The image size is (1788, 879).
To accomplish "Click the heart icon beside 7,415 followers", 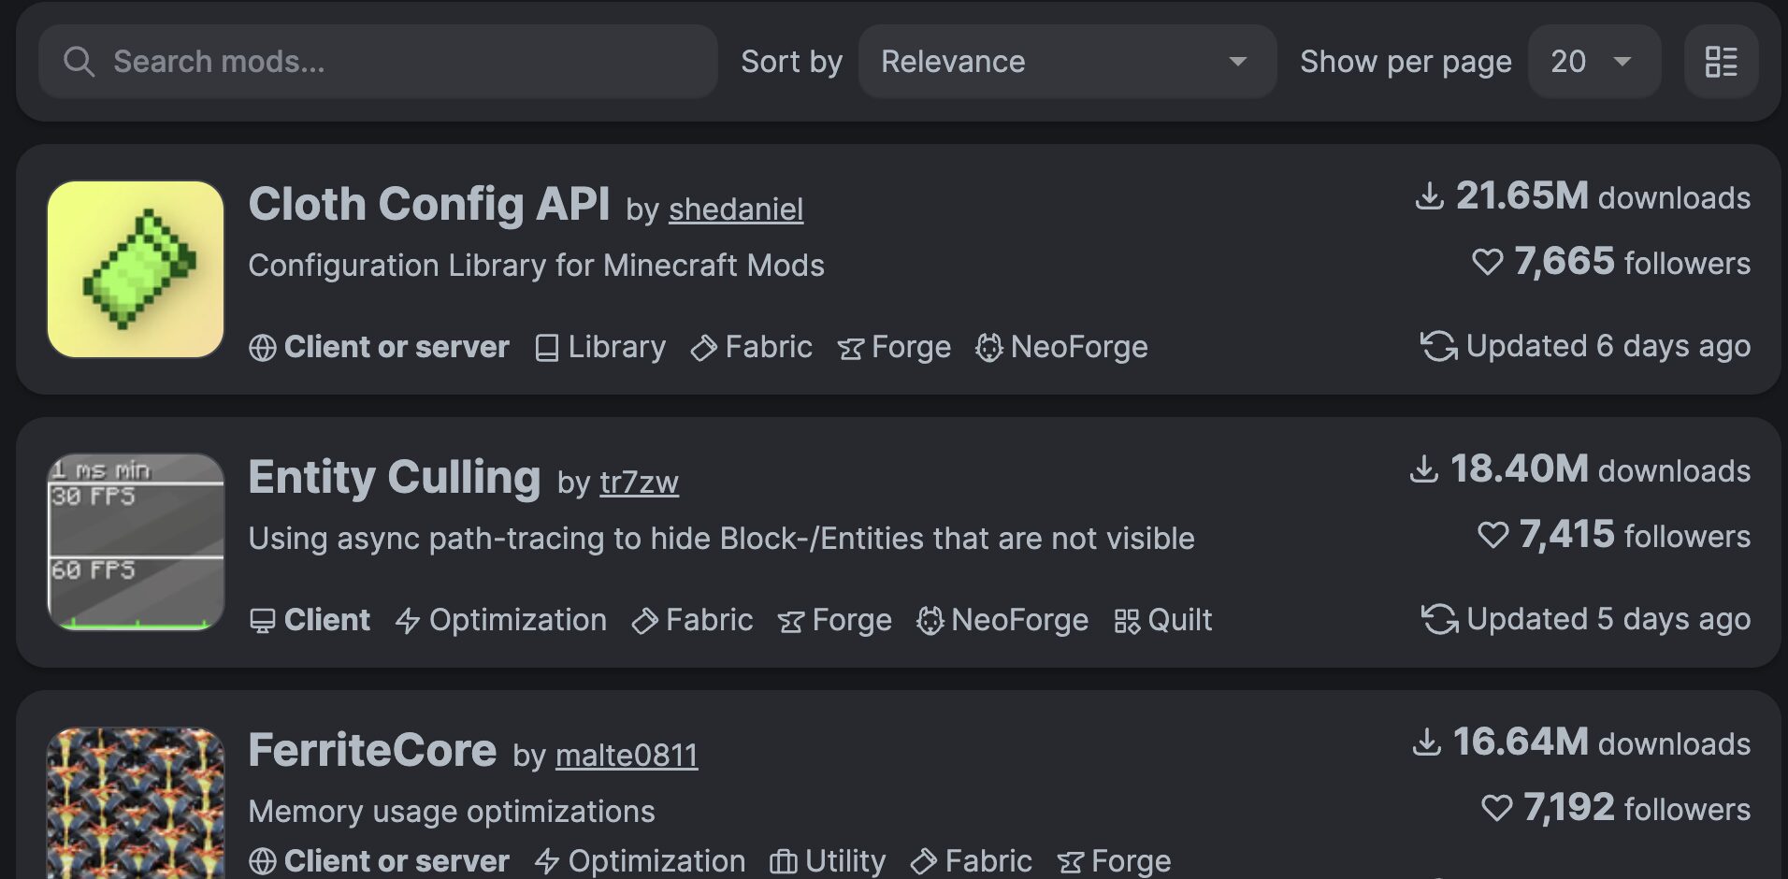I will click(x=1492, y=535).
